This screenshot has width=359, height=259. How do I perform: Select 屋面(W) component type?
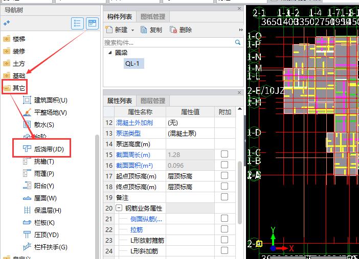click(x=45, y=198)
